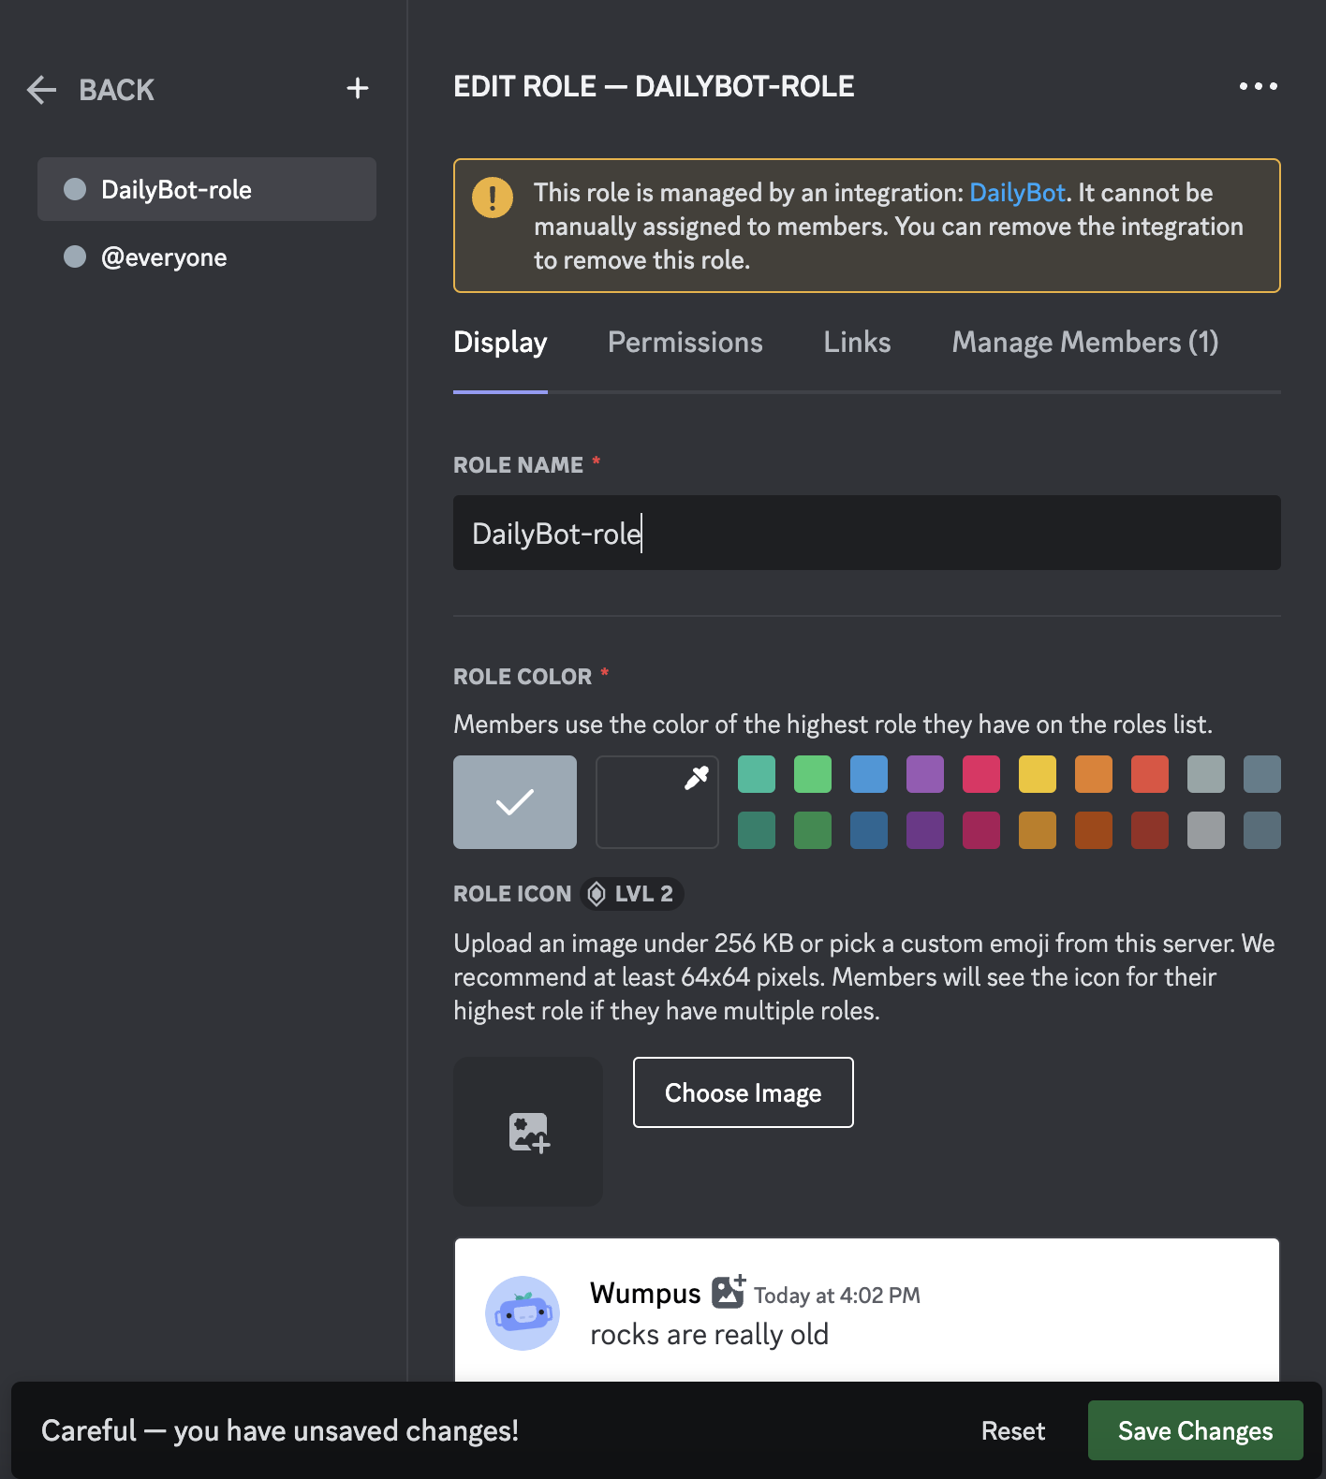Pick custom color with eyedropper swatch
This screenshot has width=1326, height=1479.
pos(657,802)
